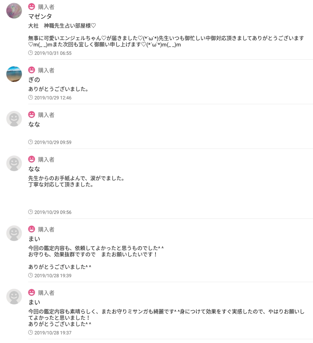The height and width of the screenshot is (343, 313).
Task: Click the pink buyer smiley above マゼンタ
Action: pos(31,7)
